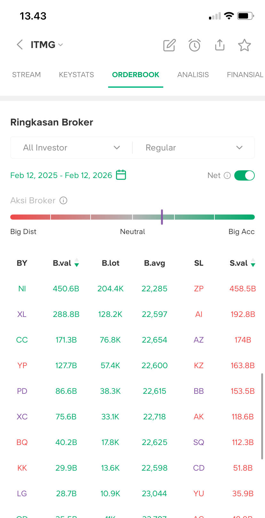Screen dimensions: 265x518
Task: Select buyer broker NI row
Action: point(22,289)
